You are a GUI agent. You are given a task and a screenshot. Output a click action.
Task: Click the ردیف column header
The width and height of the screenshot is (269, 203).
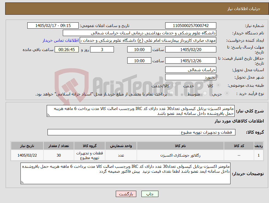coord(259,146)
